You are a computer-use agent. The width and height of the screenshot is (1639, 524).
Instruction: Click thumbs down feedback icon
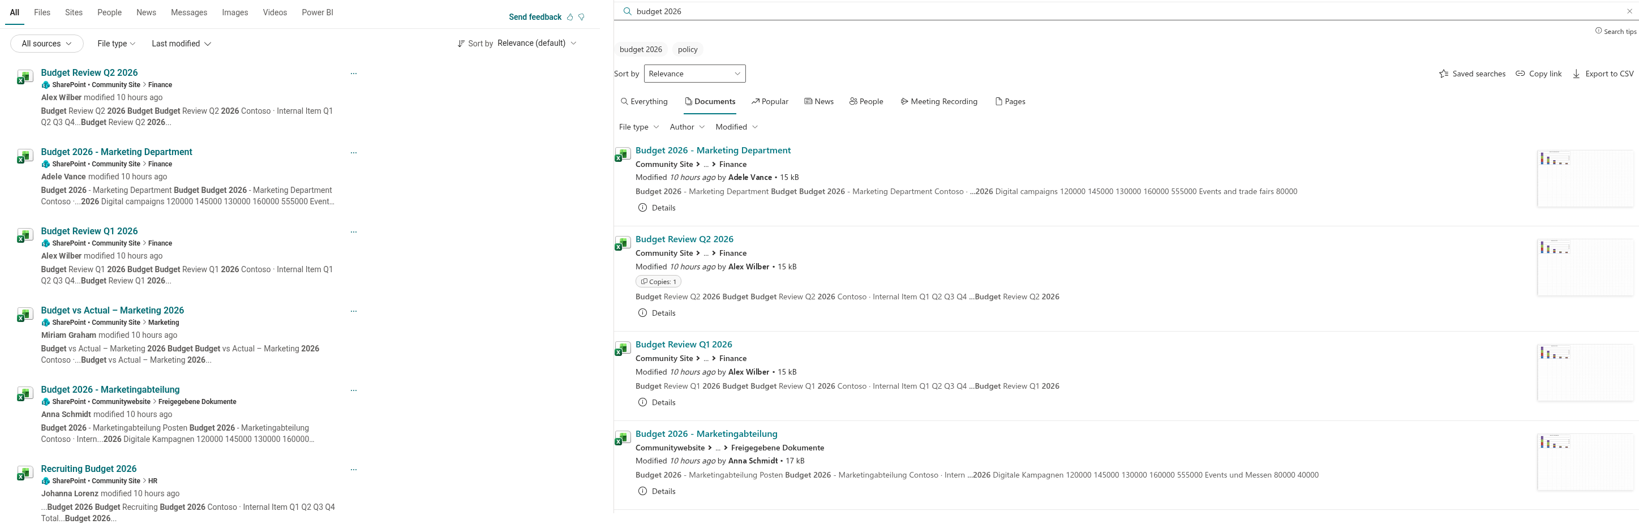coord(581,17)
